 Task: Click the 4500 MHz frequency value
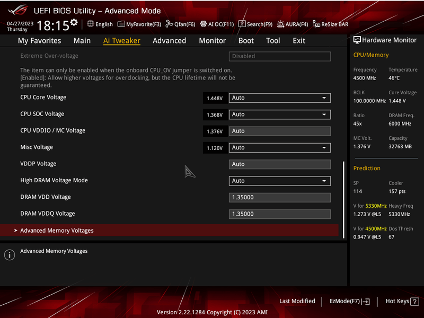tap(365, 78)
